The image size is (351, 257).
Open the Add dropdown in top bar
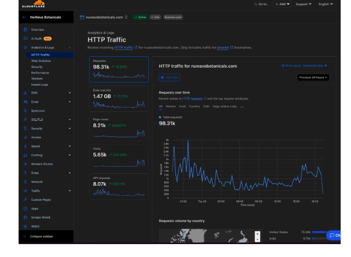[x=282, y=4]
